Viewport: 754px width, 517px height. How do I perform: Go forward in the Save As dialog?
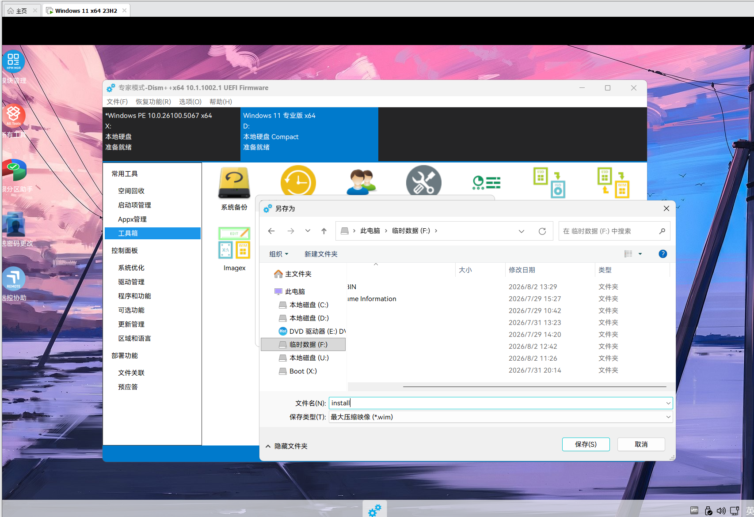(290, 231)
